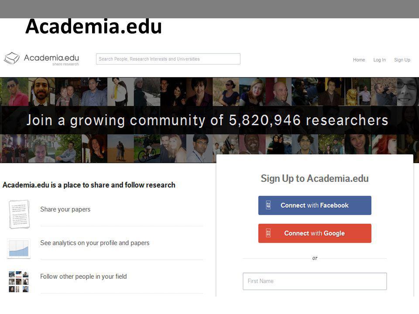Focus the First Name input field

coord(315,281)
